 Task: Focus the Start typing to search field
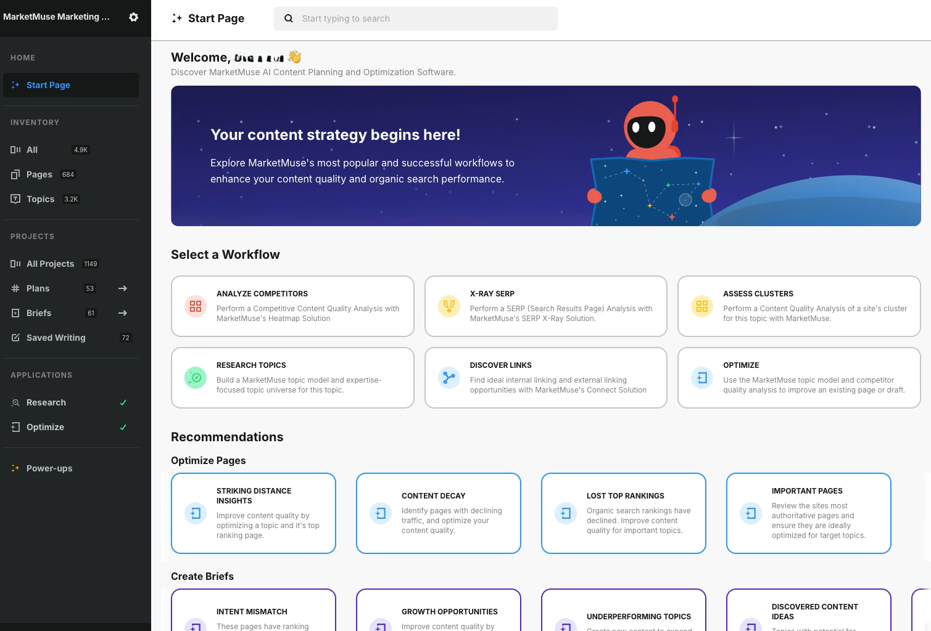pyautogui.click(x=416, y=18)
